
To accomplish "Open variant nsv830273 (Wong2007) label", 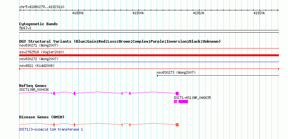I will 176,72.
